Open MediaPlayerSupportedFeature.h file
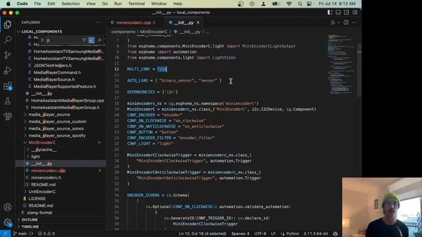 click(65, 86)
